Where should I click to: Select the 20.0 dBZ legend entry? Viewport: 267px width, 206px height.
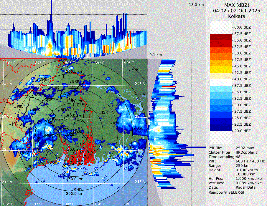242,131
